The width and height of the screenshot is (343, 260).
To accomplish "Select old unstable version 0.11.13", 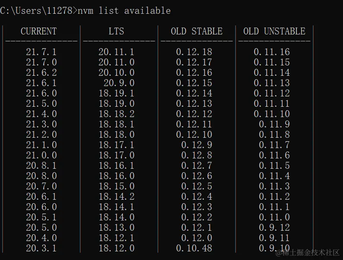I will pyautogui.click(x=272, y=83).
